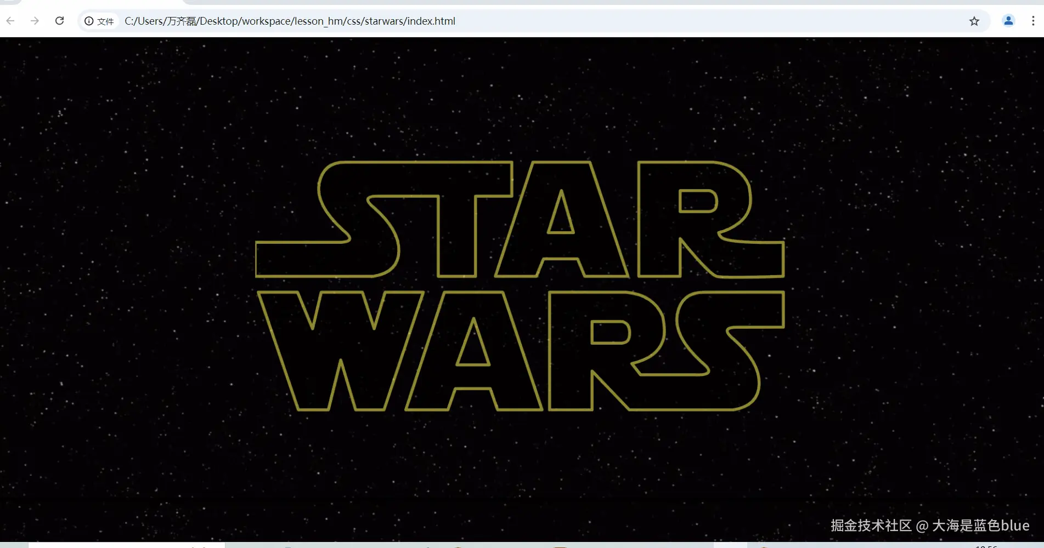
Task: Click the STAR WARS outlined logo
Action: [520, 286]
